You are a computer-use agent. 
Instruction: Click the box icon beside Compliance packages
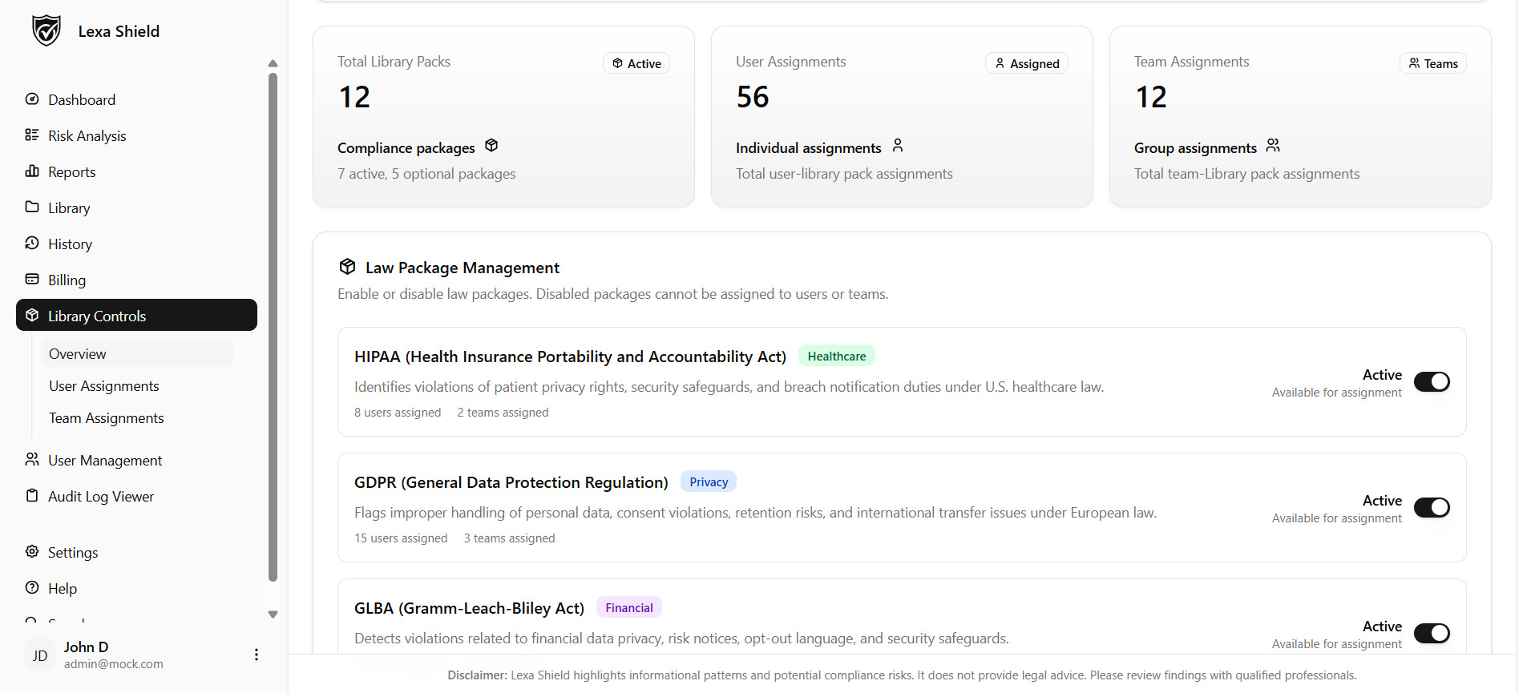pos(491,145)
